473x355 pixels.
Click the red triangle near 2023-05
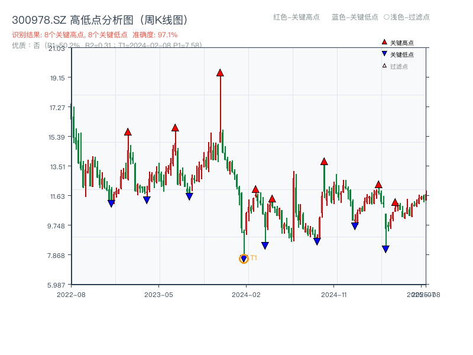(175, 126)
